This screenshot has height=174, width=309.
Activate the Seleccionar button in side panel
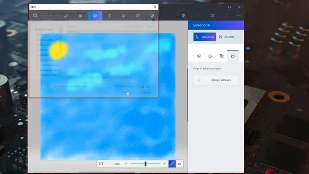(x=205, y=37)
